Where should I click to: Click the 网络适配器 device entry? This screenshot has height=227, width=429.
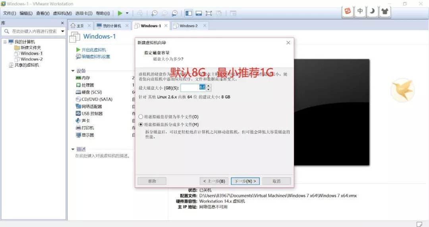[92, 106]
